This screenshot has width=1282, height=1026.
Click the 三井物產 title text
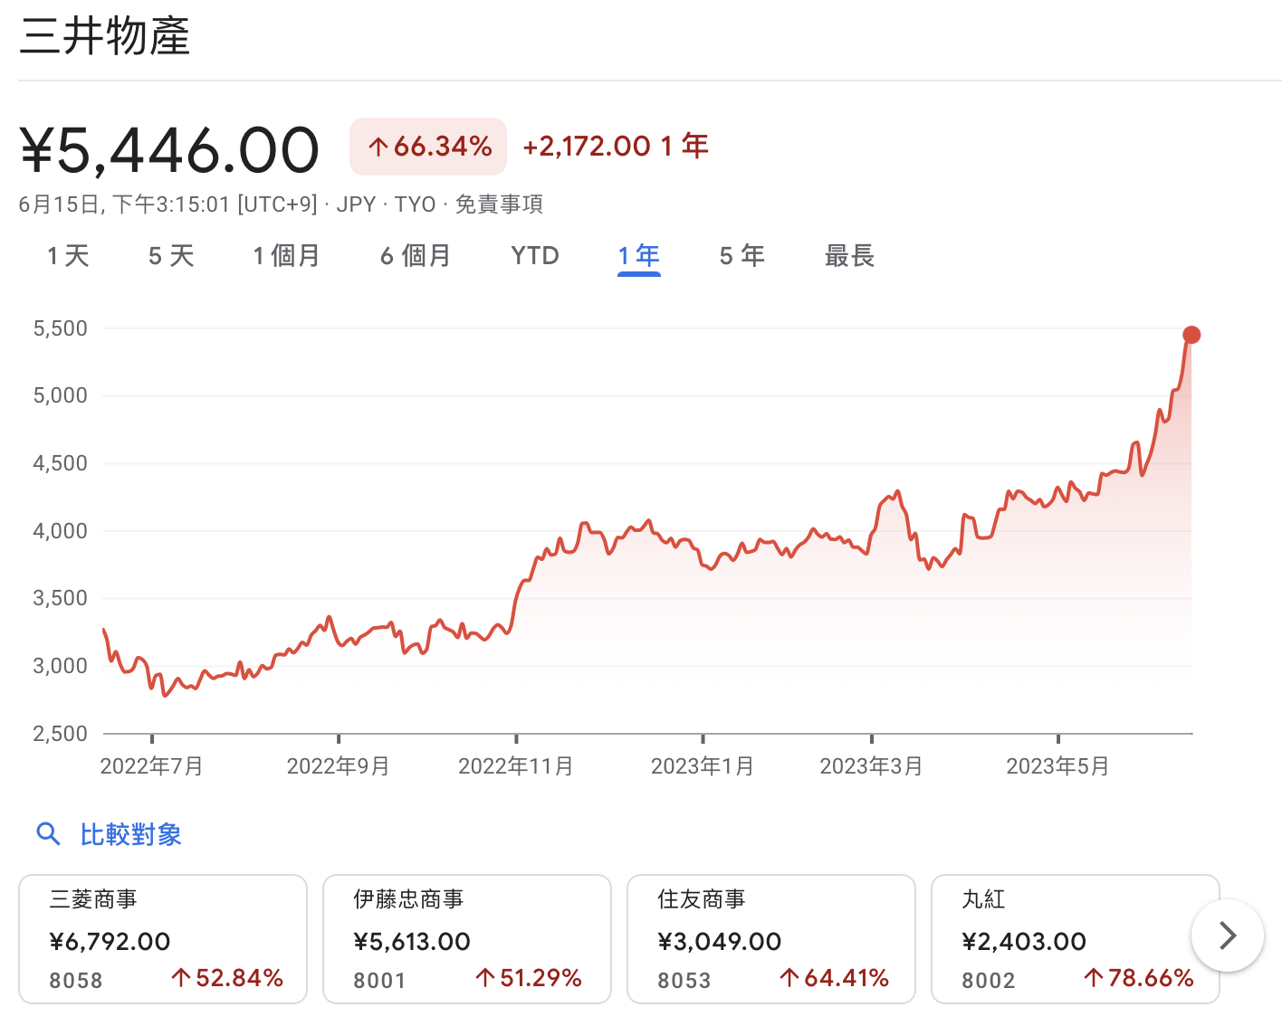point(105,37)
